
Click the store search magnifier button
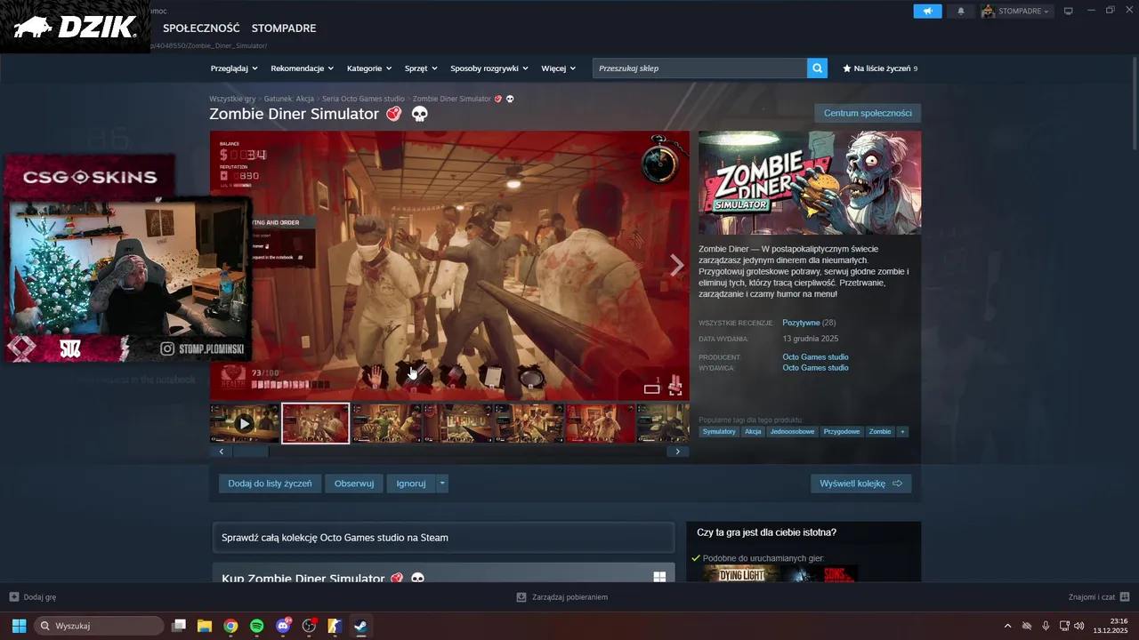click(x=818, y=68)
